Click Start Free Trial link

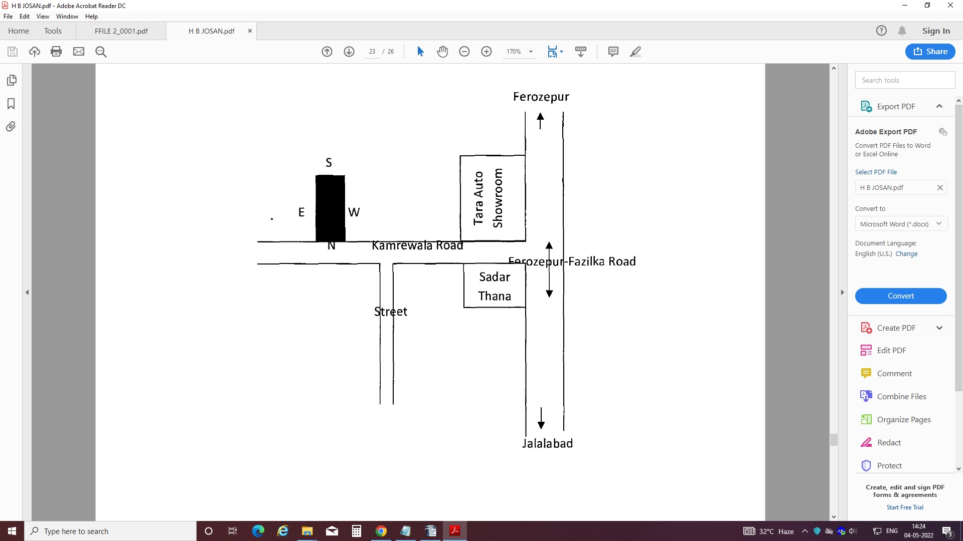(905, 507)
